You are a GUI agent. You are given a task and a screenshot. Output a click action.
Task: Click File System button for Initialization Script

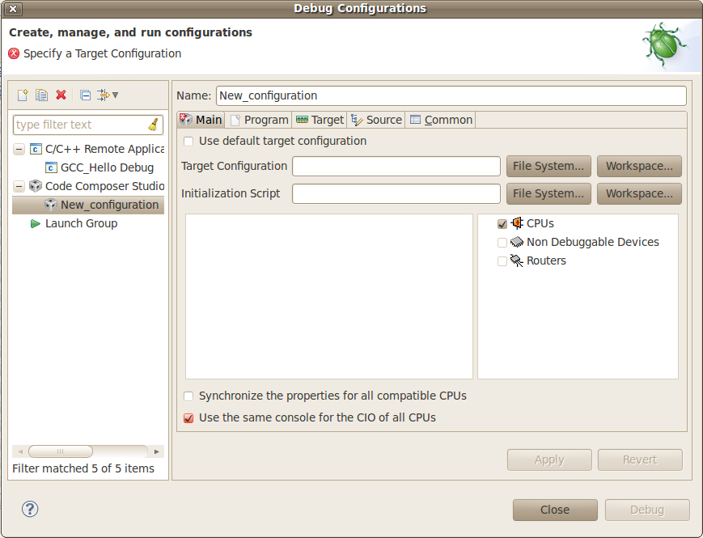548,193
